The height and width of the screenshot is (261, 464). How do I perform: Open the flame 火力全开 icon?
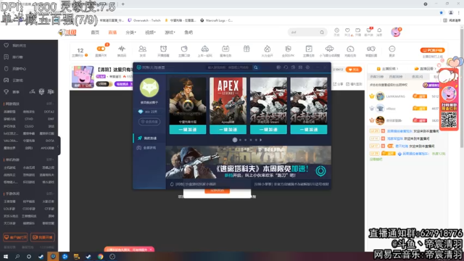pyautogui.click(x=268, y=51)
